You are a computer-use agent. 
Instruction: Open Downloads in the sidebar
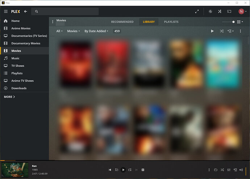(25, 88)
